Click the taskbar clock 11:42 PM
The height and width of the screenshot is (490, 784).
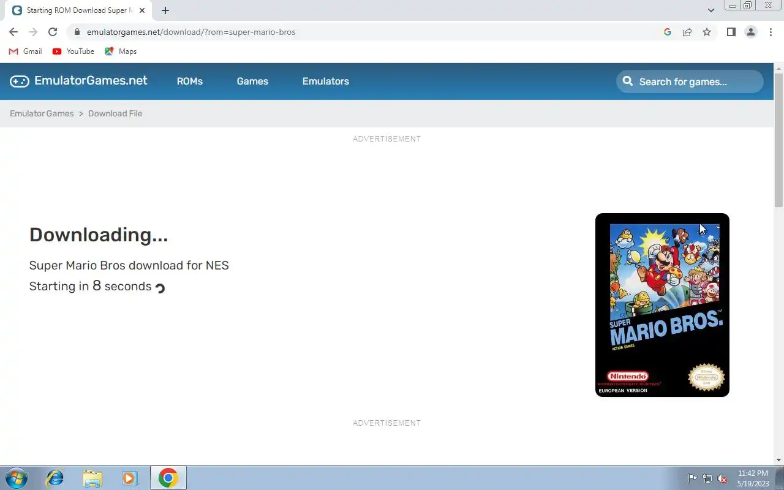click(x=753, y=478)
